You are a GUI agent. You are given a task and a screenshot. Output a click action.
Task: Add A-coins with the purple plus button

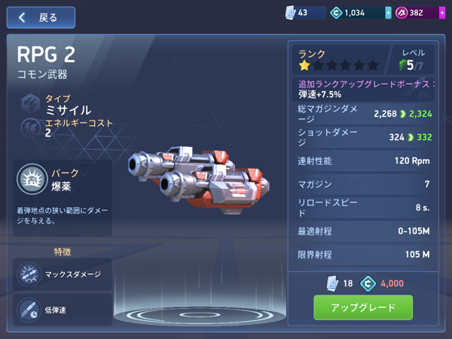[442, 13]
